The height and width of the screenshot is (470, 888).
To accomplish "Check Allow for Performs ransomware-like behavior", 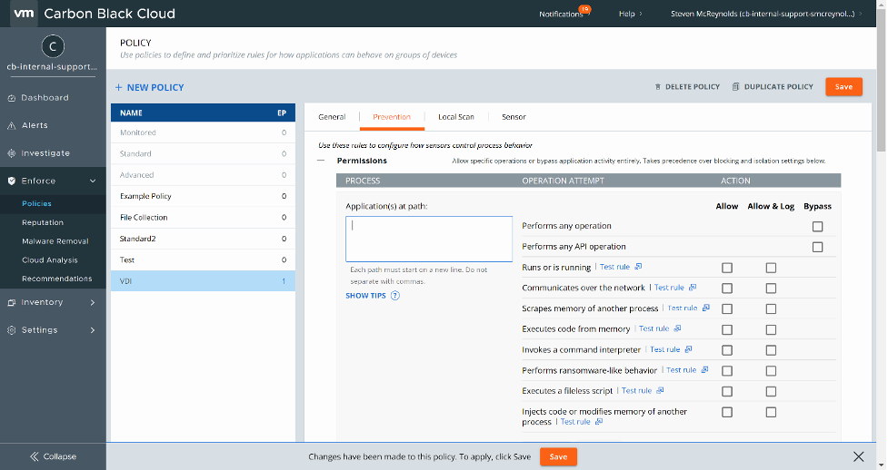I will coord(727,371).
